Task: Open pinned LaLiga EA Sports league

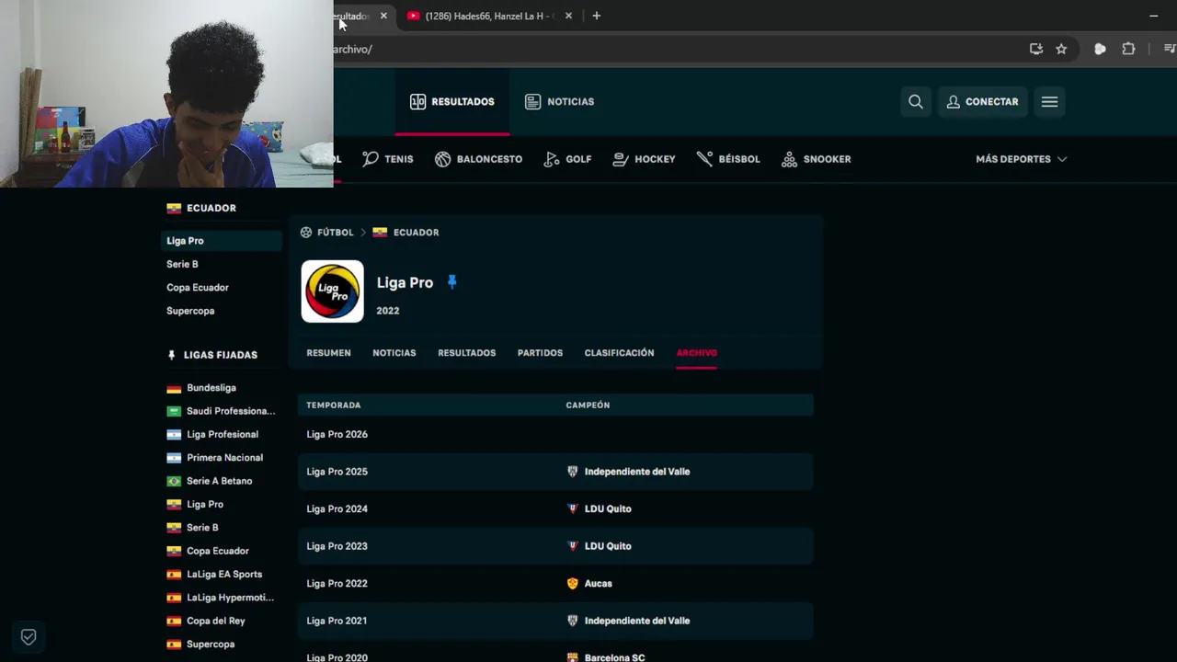Action: [223, 575]
